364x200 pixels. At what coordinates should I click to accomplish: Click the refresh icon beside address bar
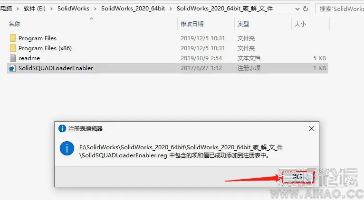(306, 9)
